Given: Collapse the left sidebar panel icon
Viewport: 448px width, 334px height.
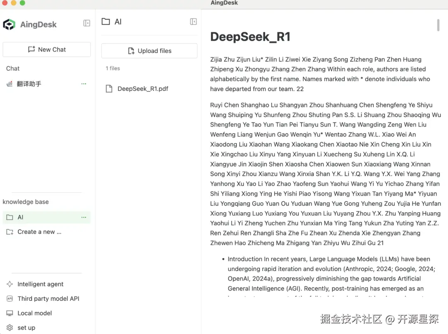Looking at the screenshot, I should point(87,23).
